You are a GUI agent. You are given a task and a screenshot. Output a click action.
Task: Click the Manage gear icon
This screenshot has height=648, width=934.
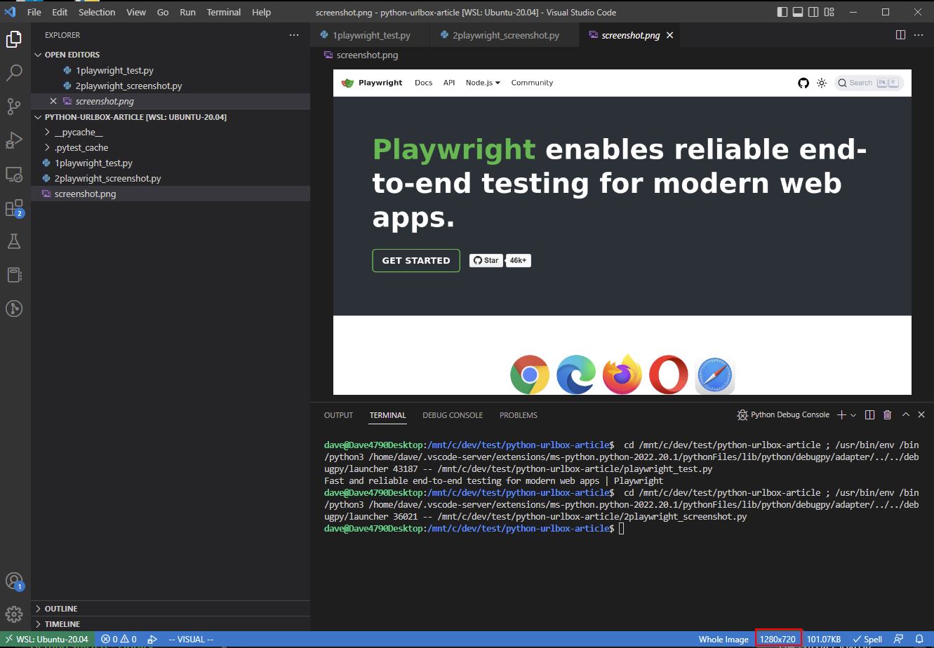(x=14, y=614)
